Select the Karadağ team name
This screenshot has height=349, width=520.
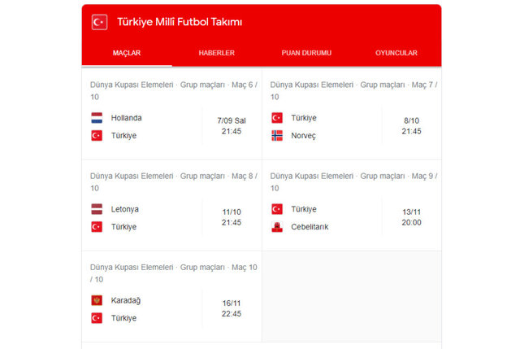point(126,300)
